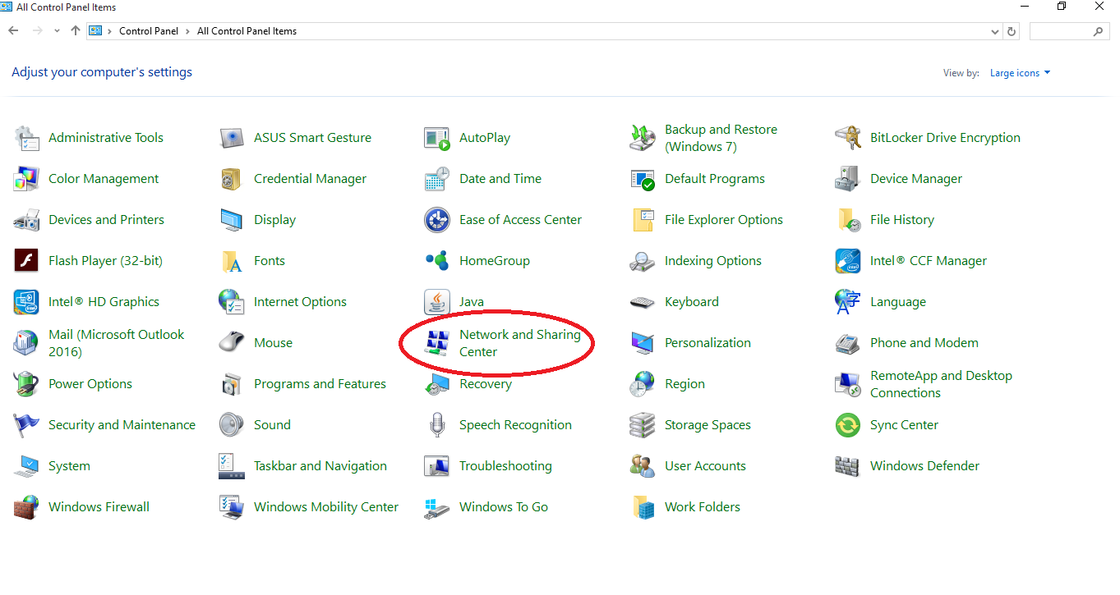Open the System link

[69, 466]
